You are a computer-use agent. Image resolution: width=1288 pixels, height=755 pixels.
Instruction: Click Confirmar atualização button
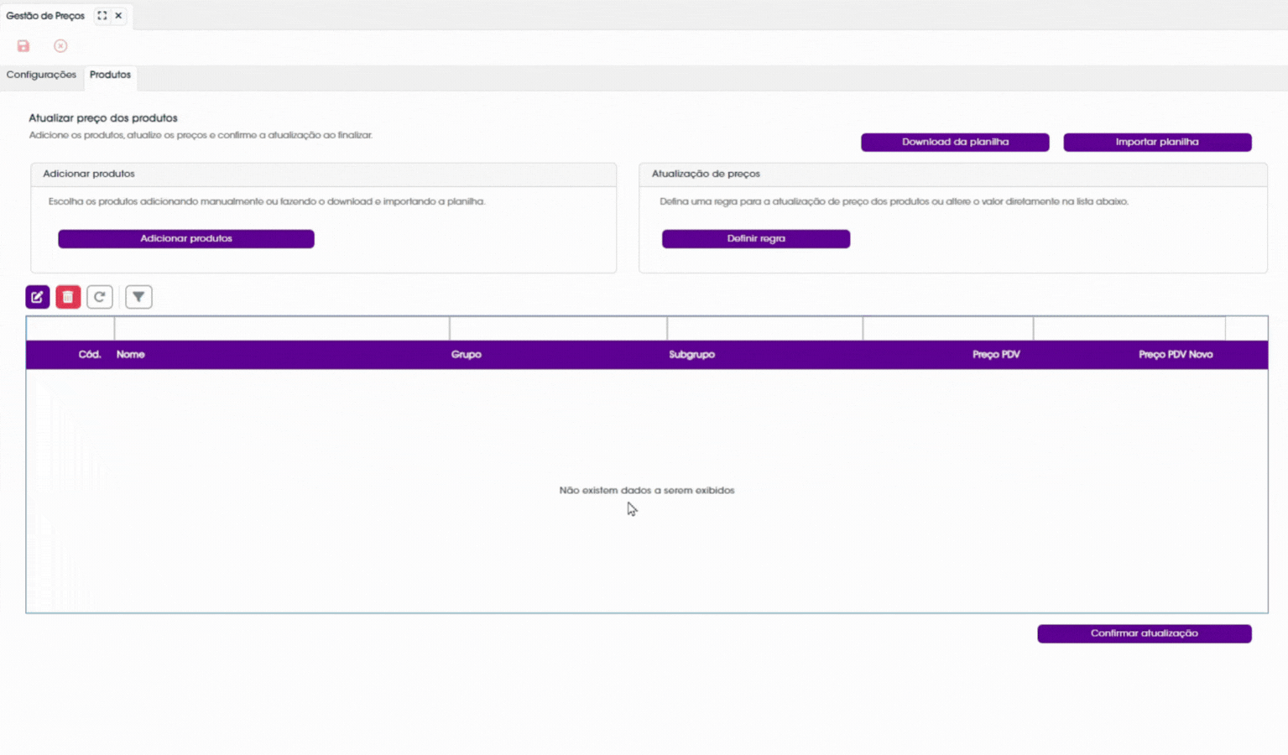[x=1145, y=633]
